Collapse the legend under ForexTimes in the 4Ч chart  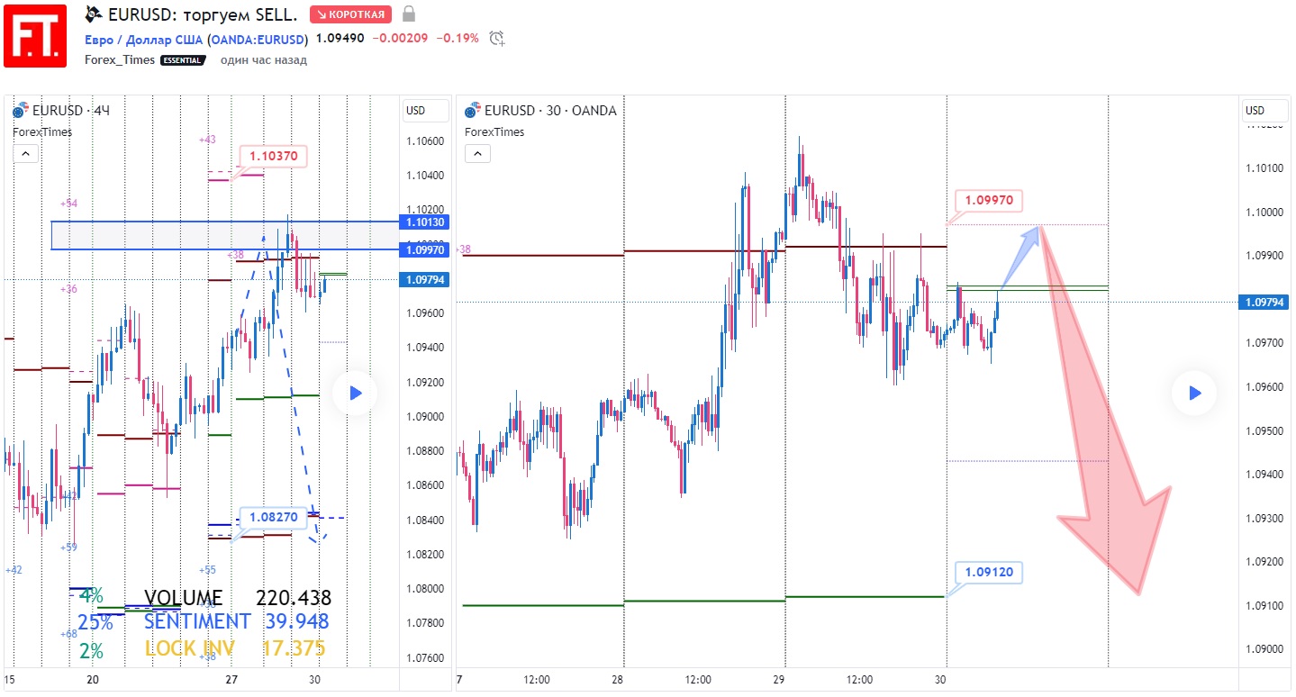(25, 154)
